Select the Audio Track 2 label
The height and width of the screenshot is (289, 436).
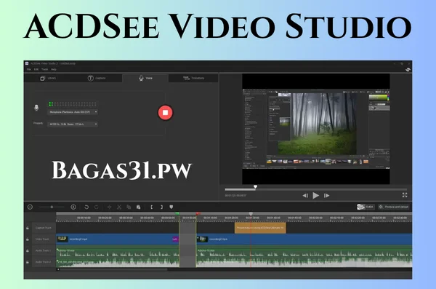click(43, 262)
